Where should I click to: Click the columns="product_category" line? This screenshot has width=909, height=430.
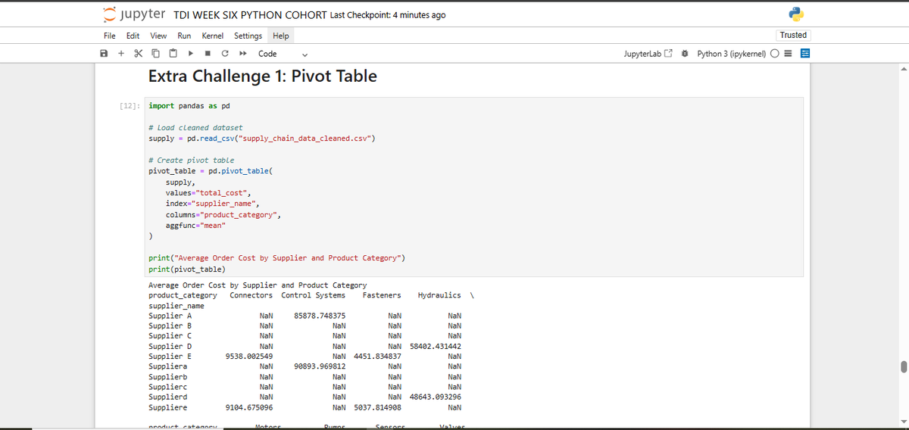(223, 215)
